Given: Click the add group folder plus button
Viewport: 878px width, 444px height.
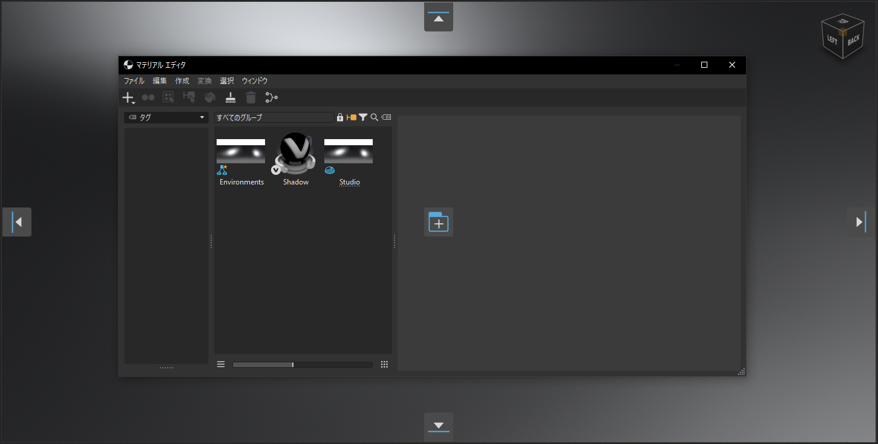Looking at the screenshot, I should point(439,222).
